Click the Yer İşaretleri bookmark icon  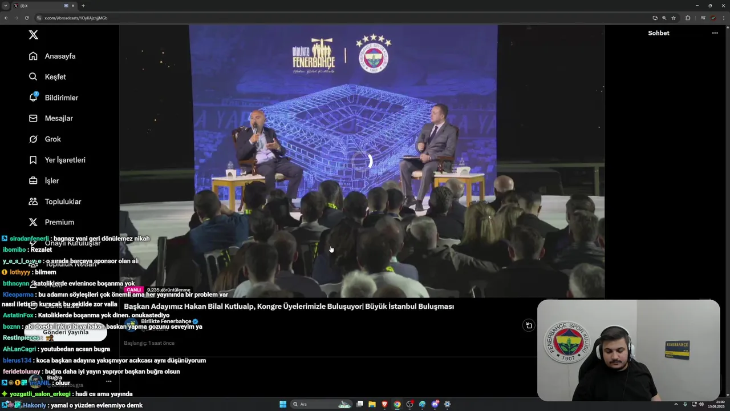point(33,160)
